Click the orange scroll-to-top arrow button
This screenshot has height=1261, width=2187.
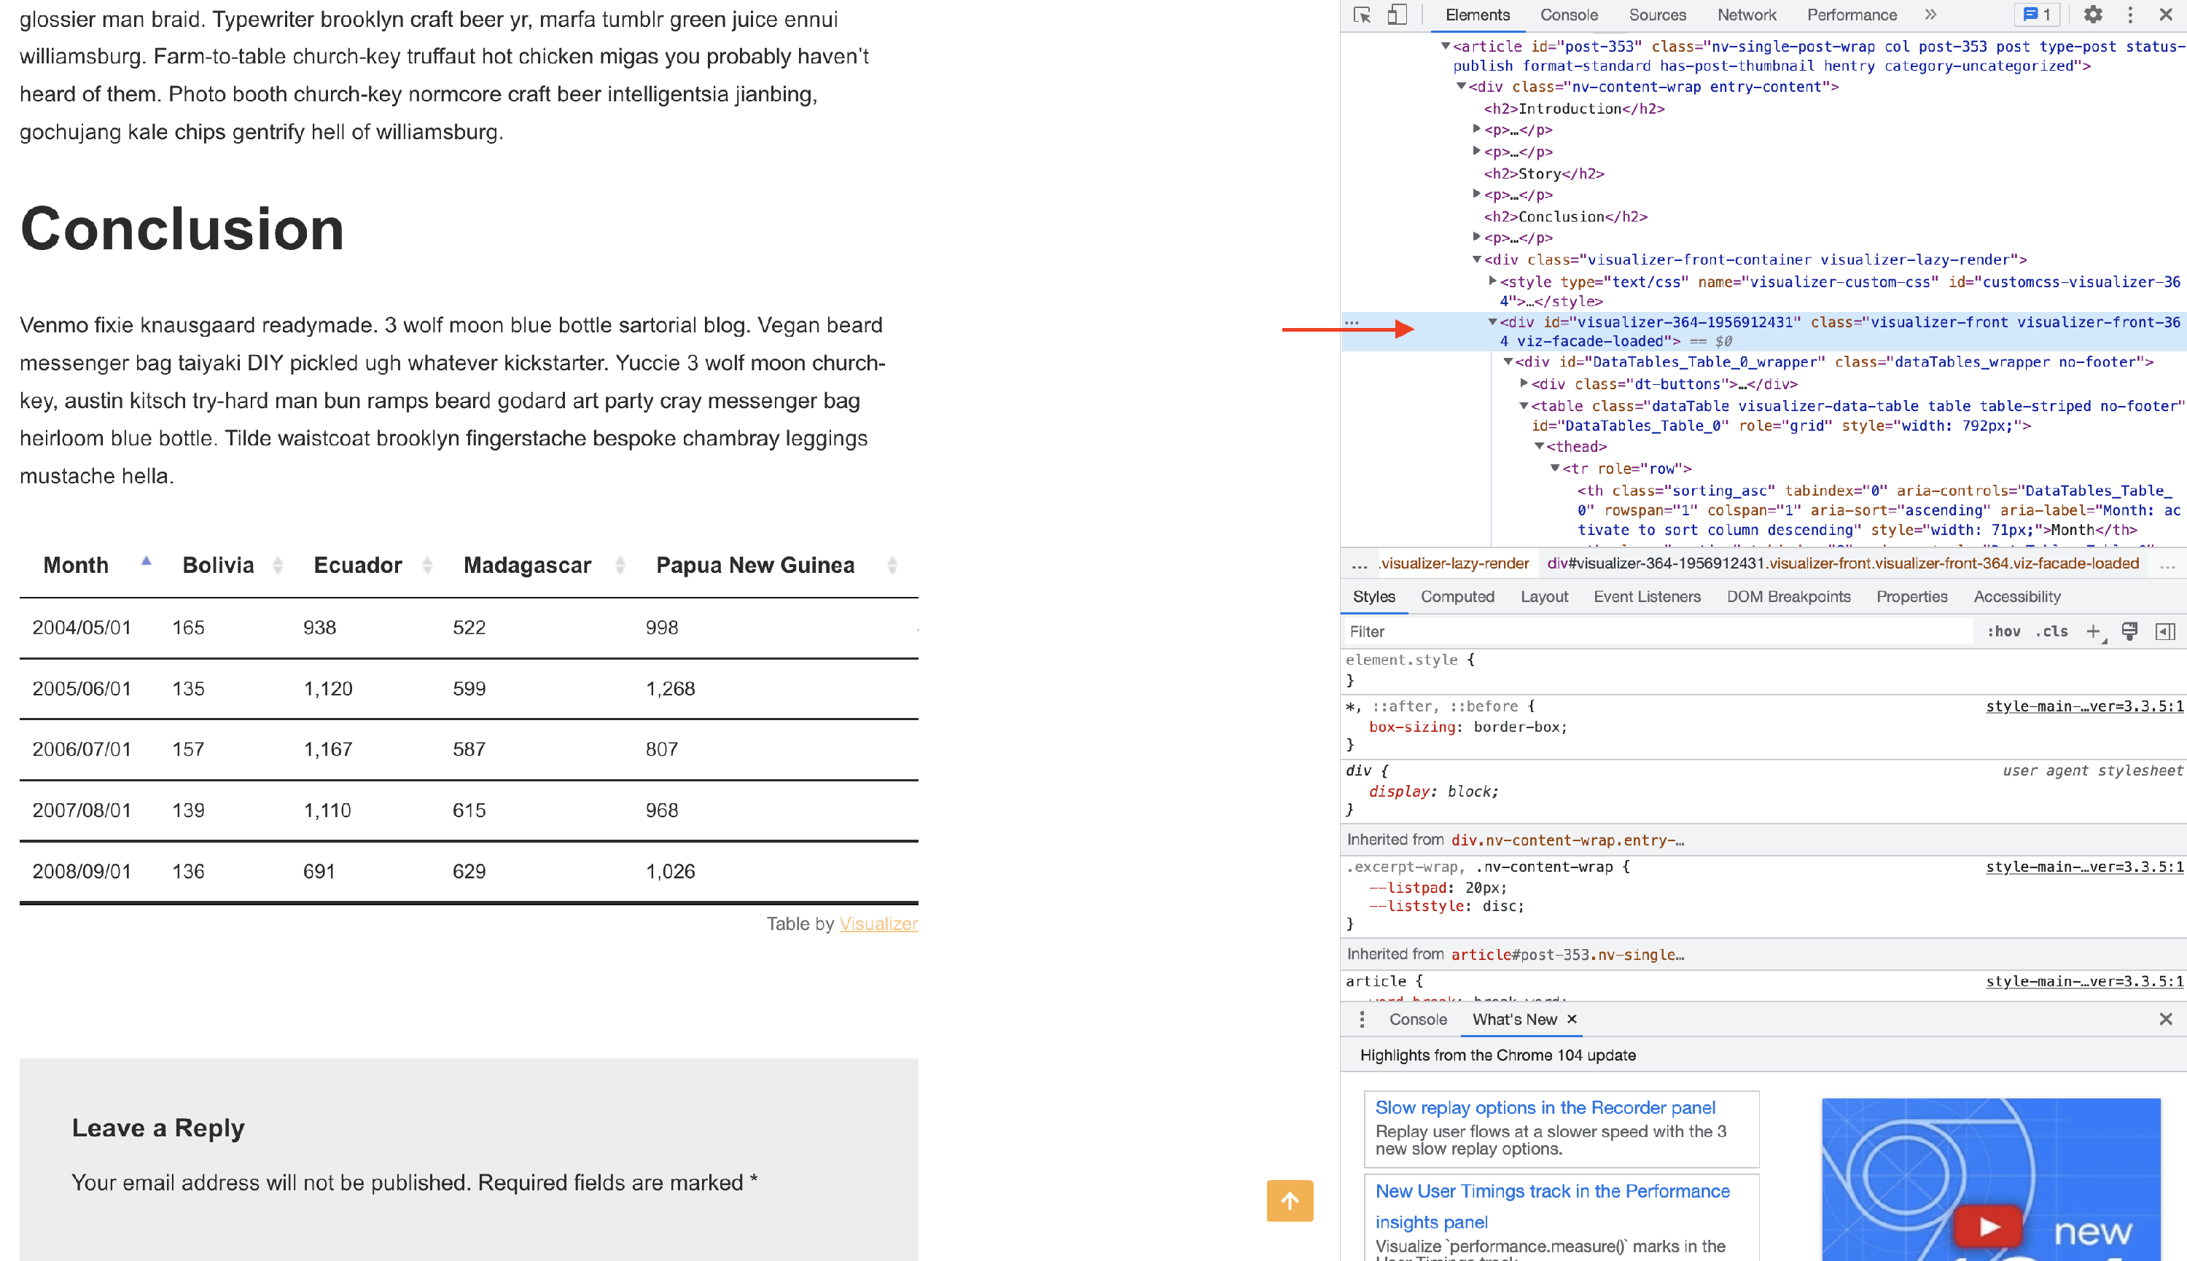pyautogui.click(x=1289, y=1201)
